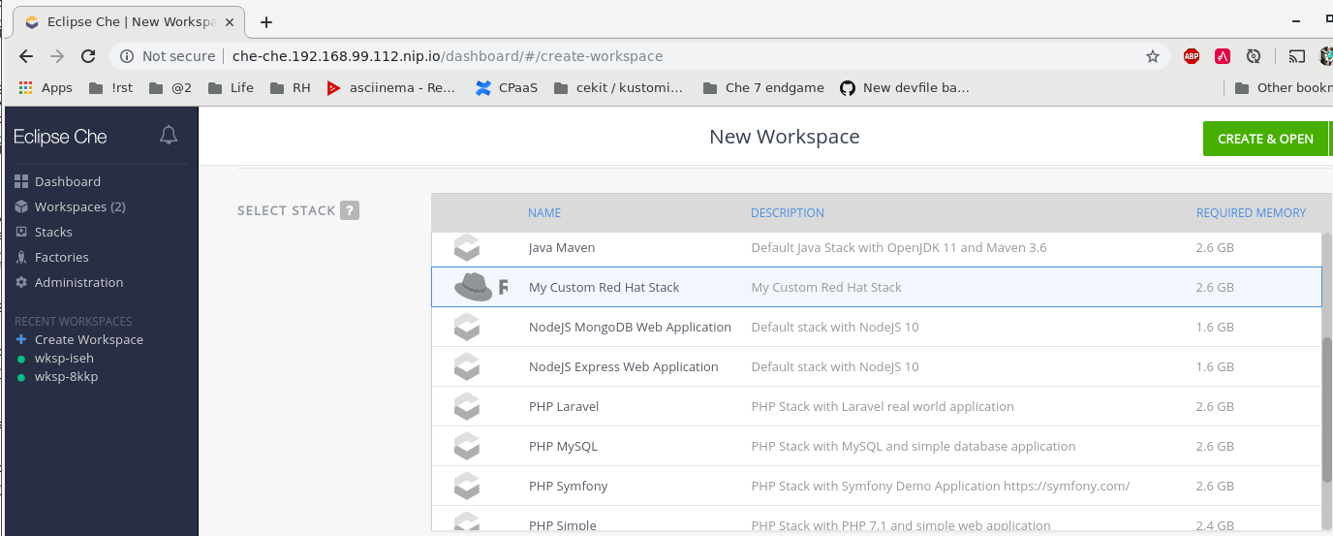Click the notification bell icon
This screenshot has height=536, width=1333.
[x=169, y=136]
